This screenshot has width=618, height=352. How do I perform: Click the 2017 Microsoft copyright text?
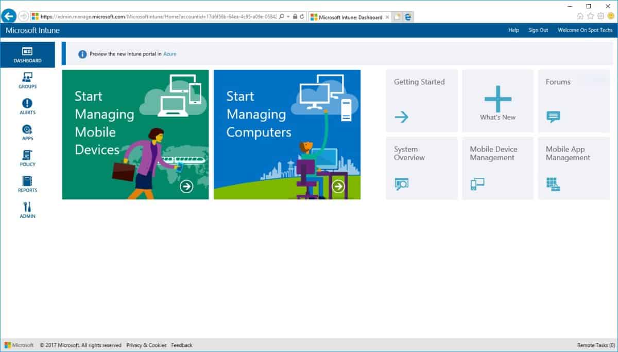(81, 345)
